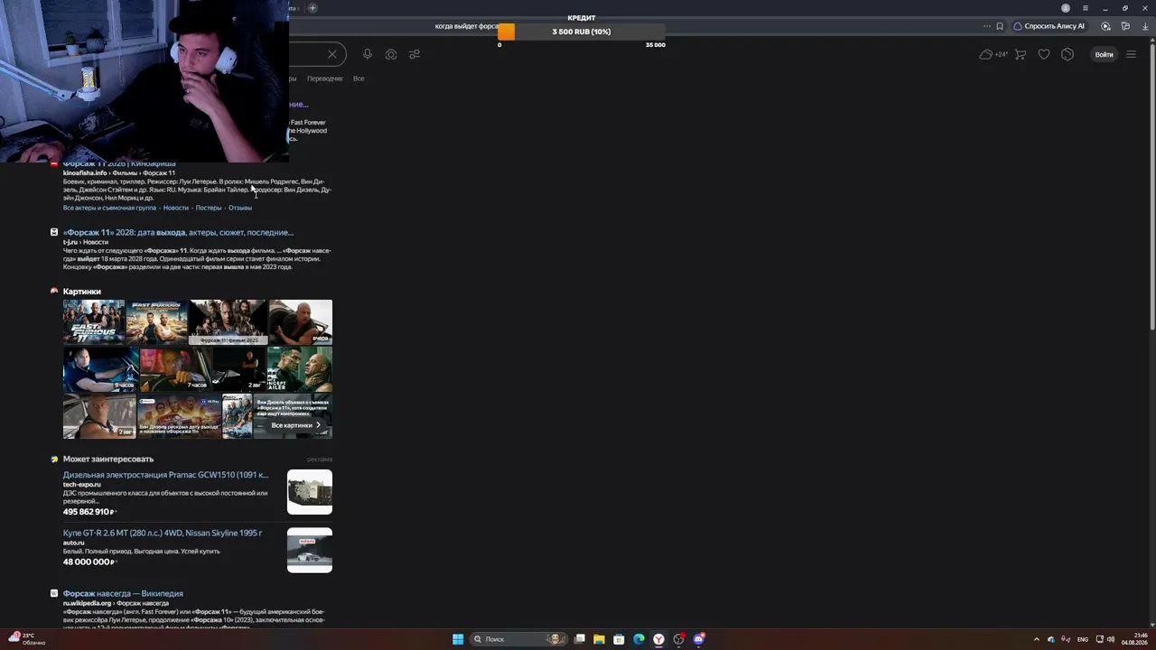
Task: Open the Pramac GCW1510 generator ad link
Action: 166,475
